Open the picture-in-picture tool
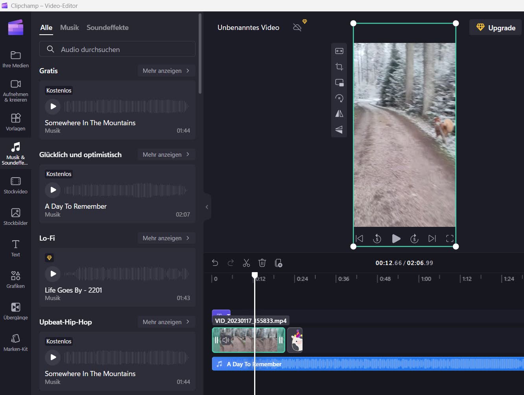524x395 pixels. point(339,82)
